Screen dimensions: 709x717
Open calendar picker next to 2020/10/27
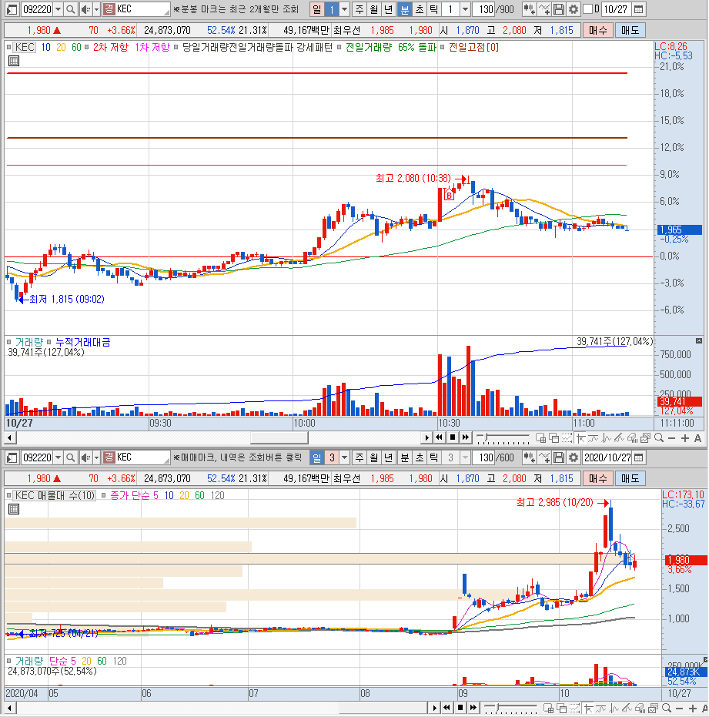[639, 457]
